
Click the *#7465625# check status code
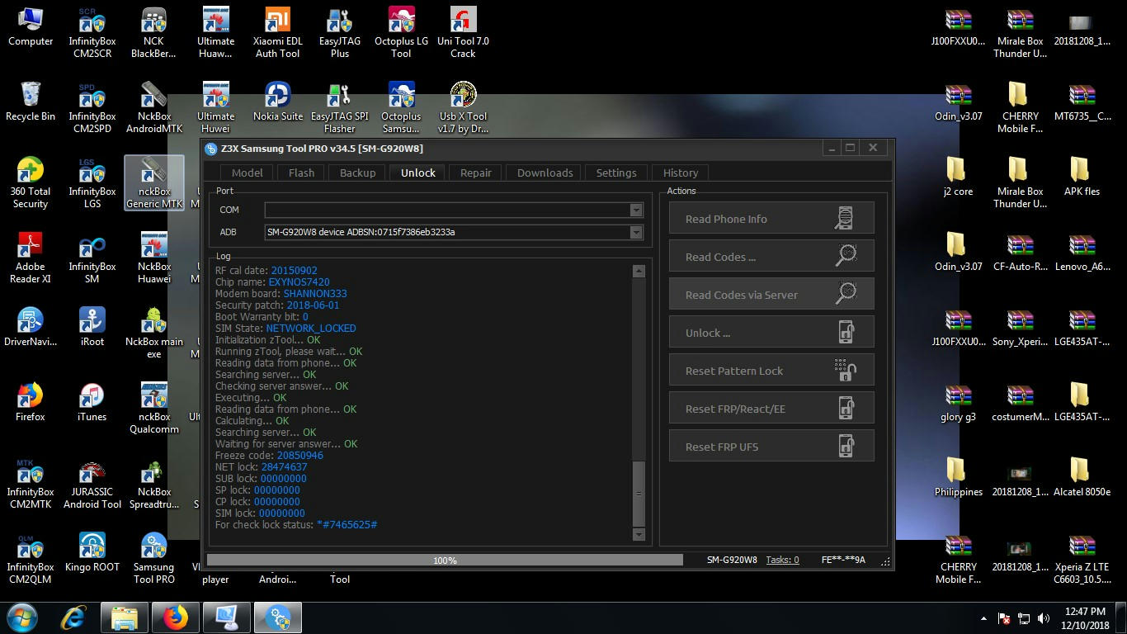click(x=347, y=525)
